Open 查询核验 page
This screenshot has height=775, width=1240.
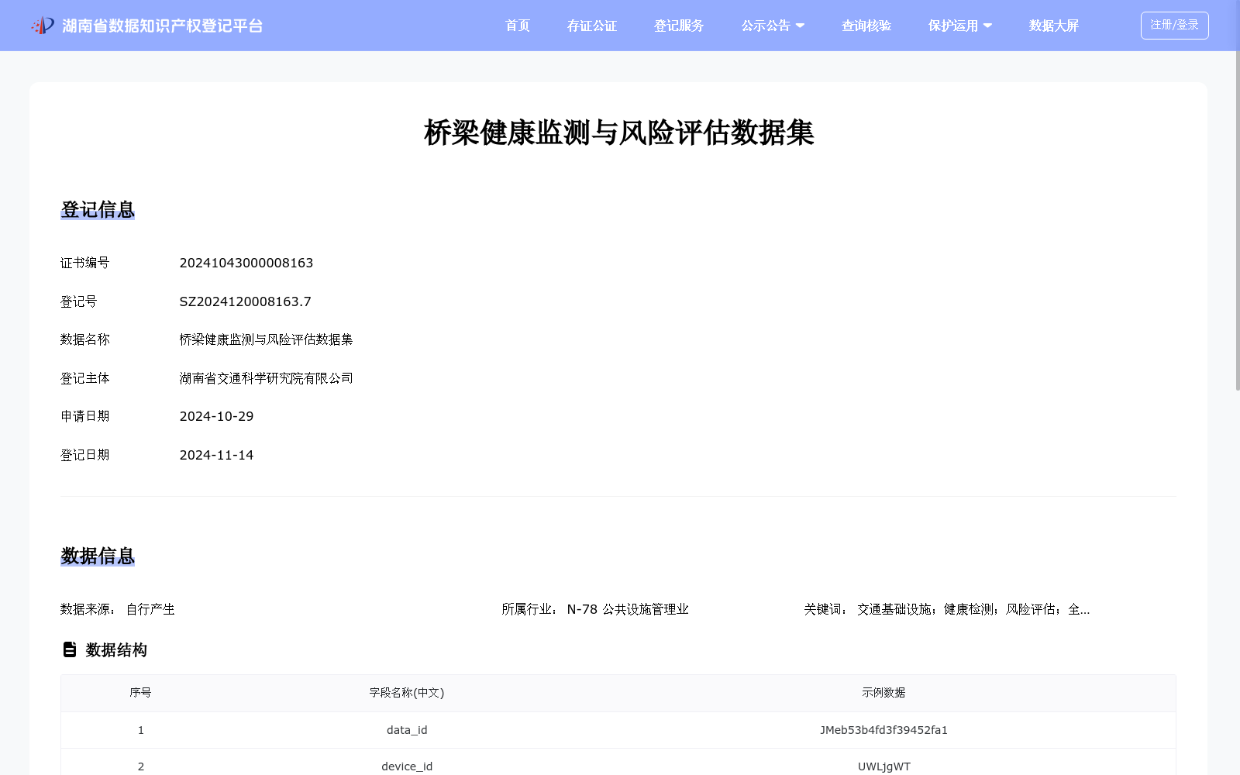click(x=866, y=26)
